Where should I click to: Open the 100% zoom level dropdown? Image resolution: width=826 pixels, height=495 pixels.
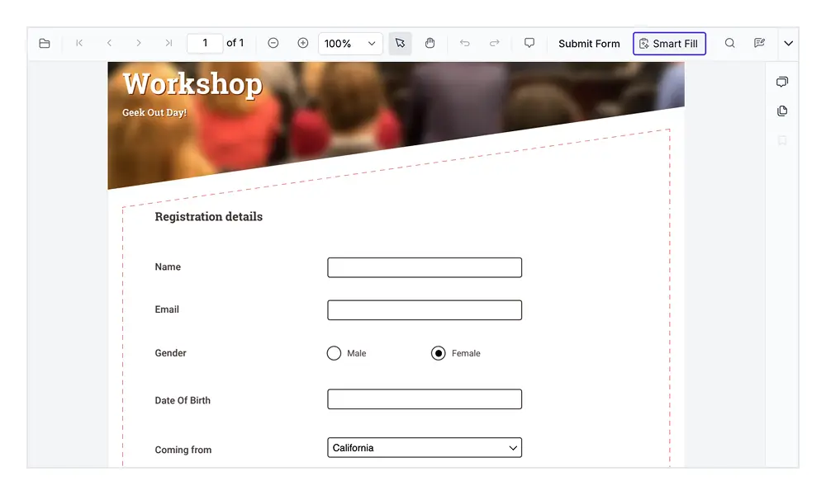coord(350,44)
